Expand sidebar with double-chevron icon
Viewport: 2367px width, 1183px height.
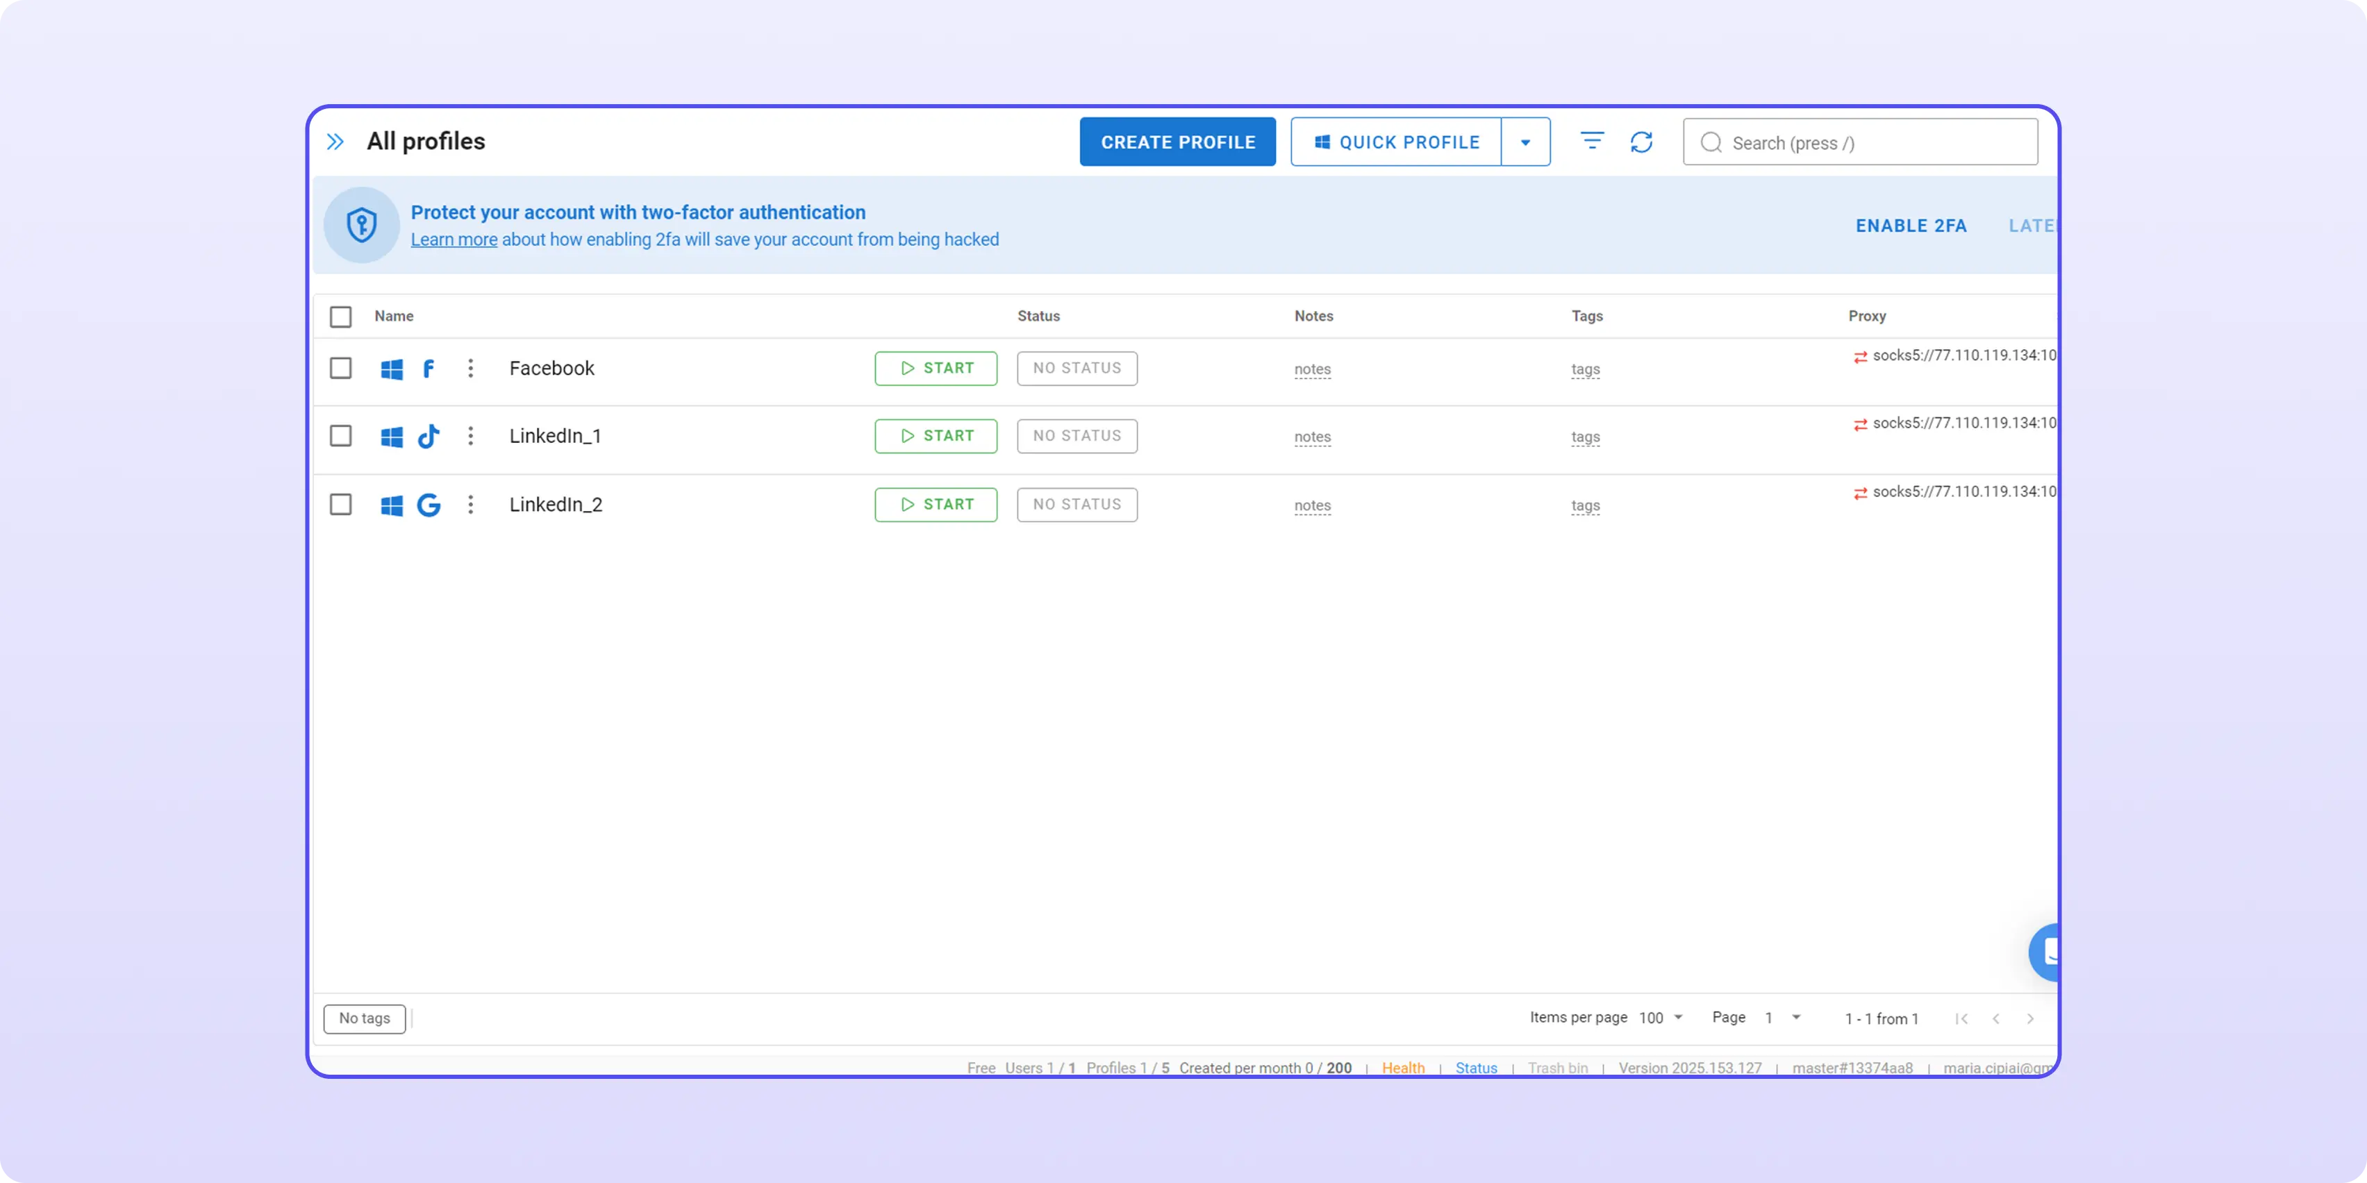pyautogui.click(x=335, y=142)
